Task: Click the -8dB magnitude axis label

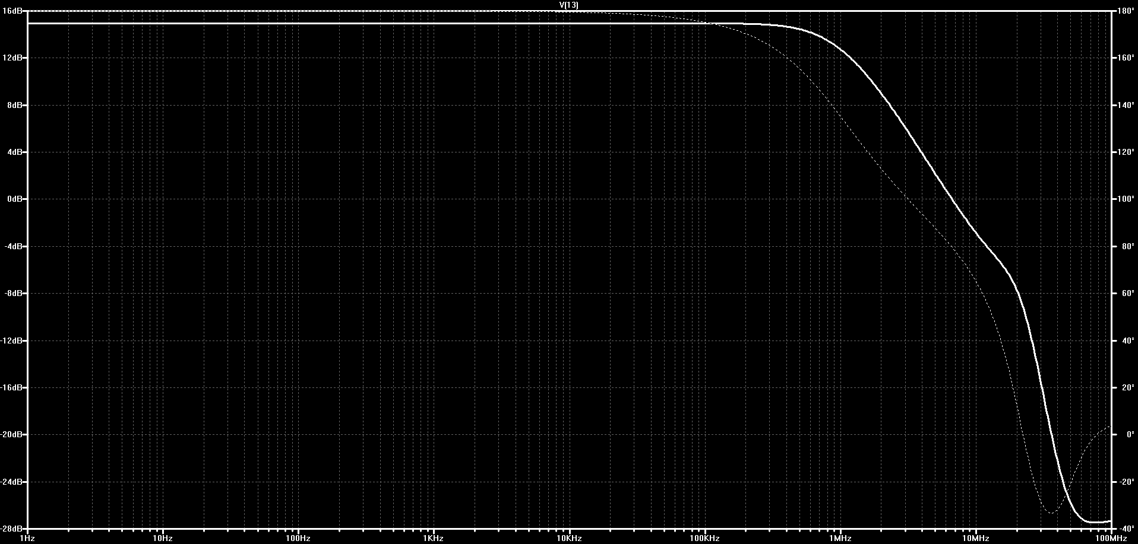Action: (x=13, y=294)
